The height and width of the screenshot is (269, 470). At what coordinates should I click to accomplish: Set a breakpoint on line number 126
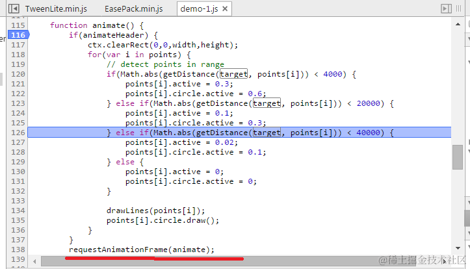(18, 133)
